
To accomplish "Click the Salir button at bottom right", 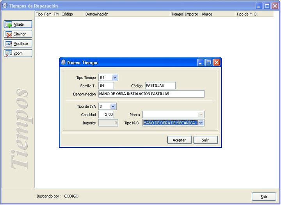I will [264, 196].
